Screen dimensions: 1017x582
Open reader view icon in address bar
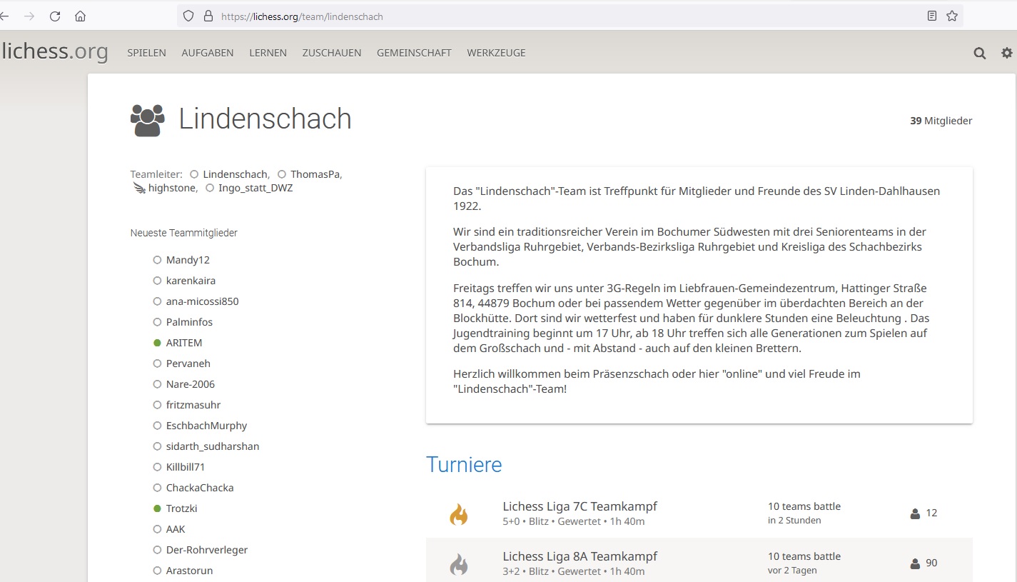point(932,16)
